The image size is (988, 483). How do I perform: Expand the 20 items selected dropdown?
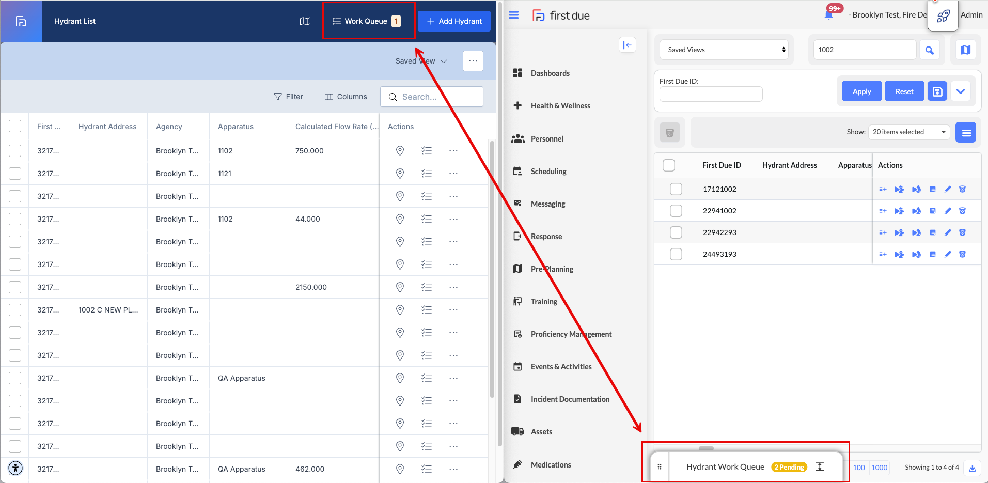(x=908, y=132)
